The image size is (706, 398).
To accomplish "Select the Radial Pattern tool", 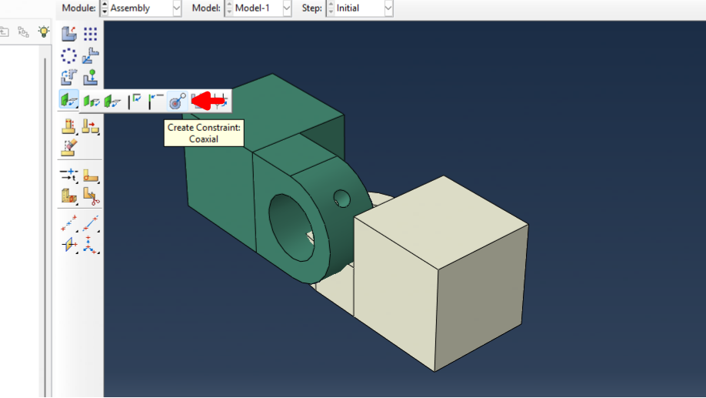I will [69, 55].
